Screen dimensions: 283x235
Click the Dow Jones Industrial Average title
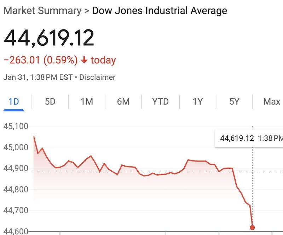[x=160, y=10]
